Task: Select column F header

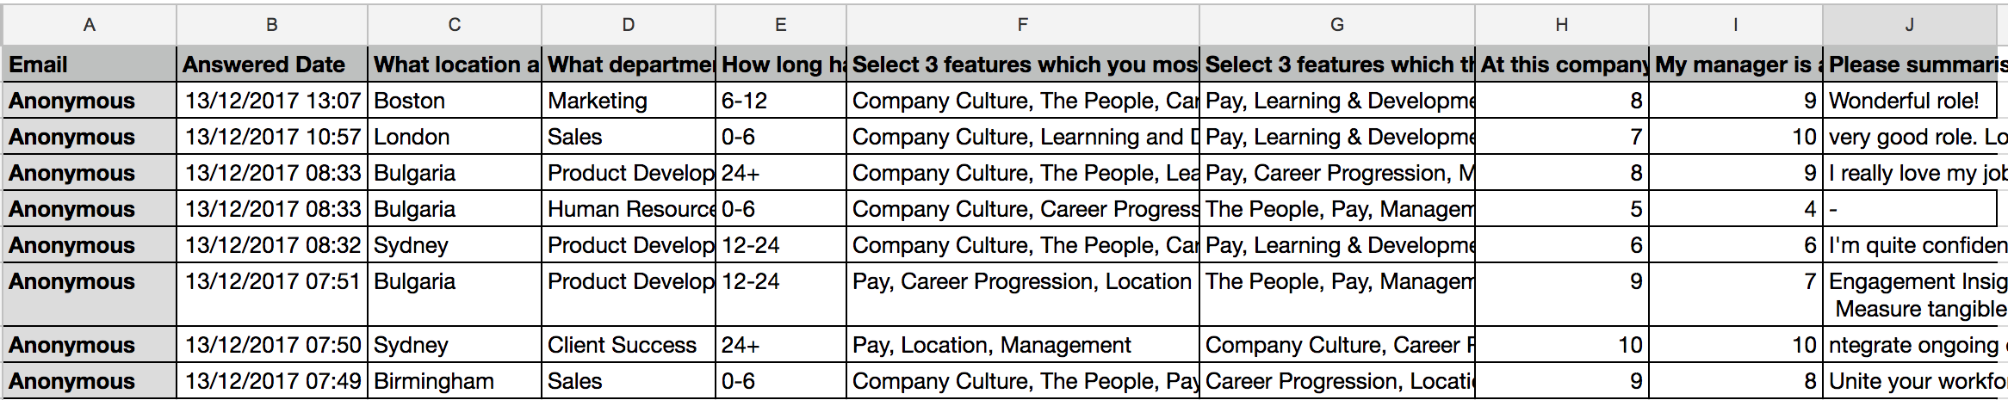Action: [x=1022, y=25]
